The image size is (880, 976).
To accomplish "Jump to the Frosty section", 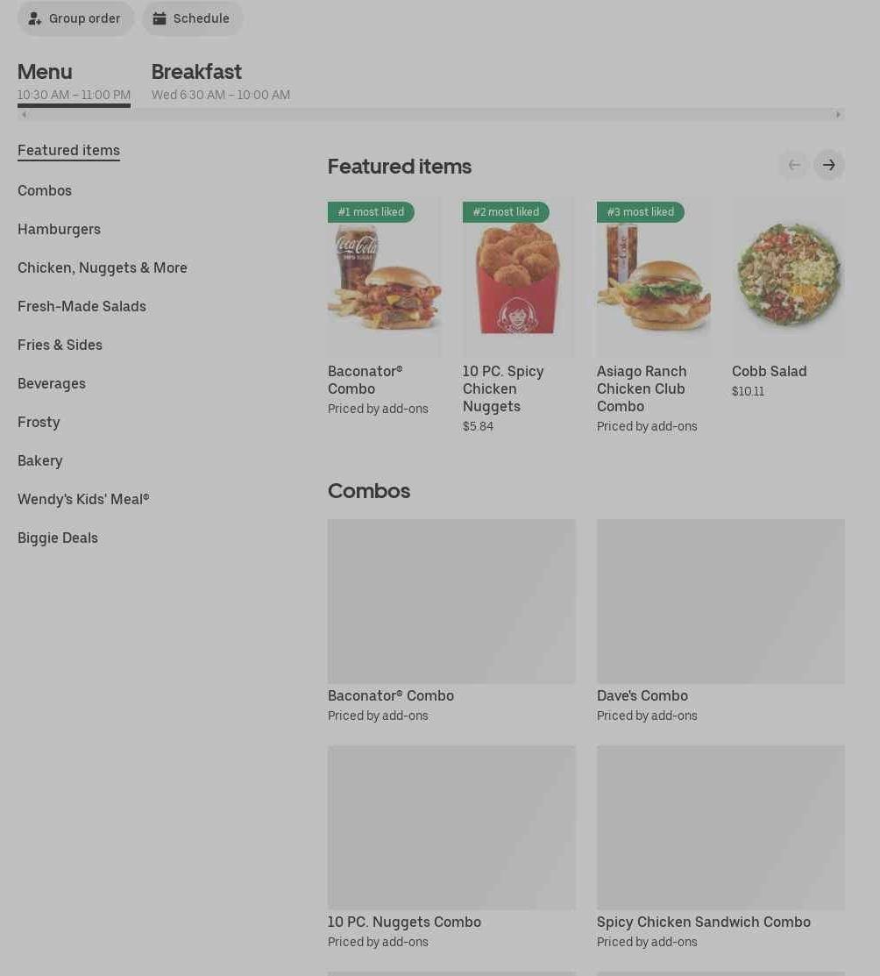I will pyautogui.click(x=39, y=422).
